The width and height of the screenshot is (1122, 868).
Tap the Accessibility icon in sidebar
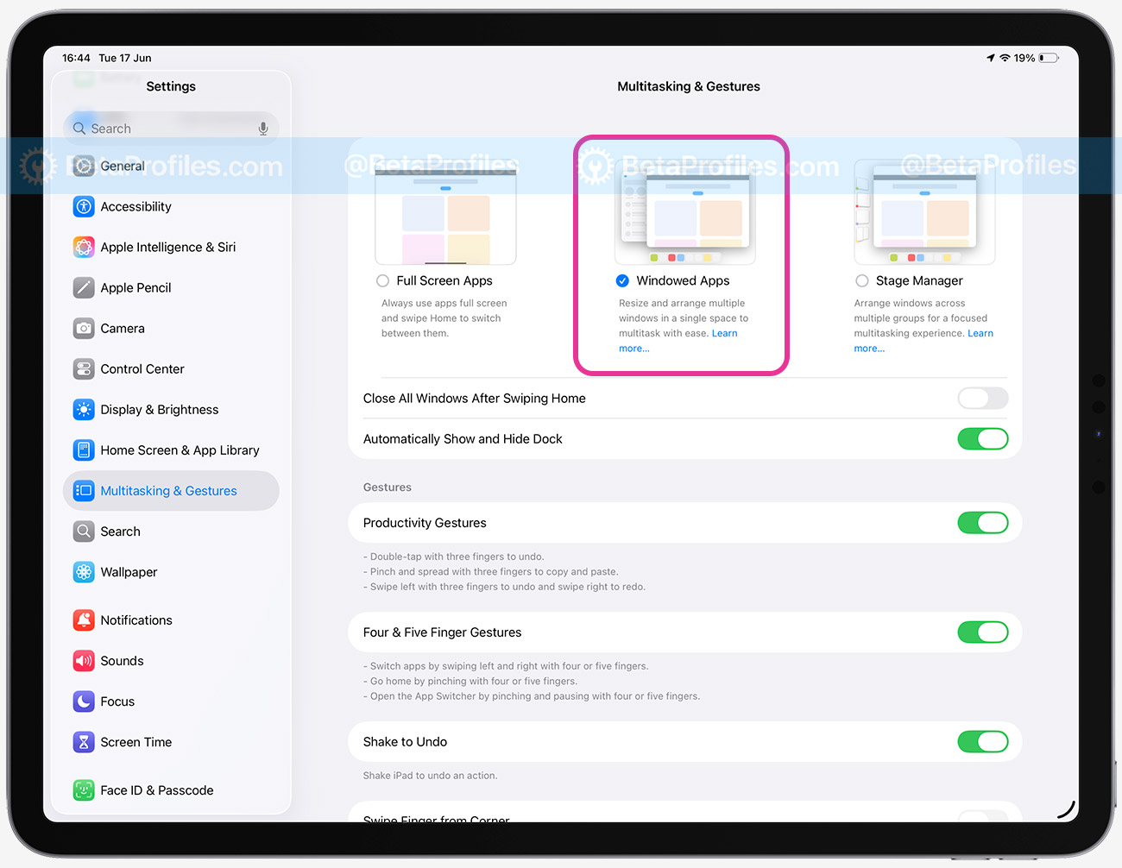pyautogui.click(x=84, y=206)
